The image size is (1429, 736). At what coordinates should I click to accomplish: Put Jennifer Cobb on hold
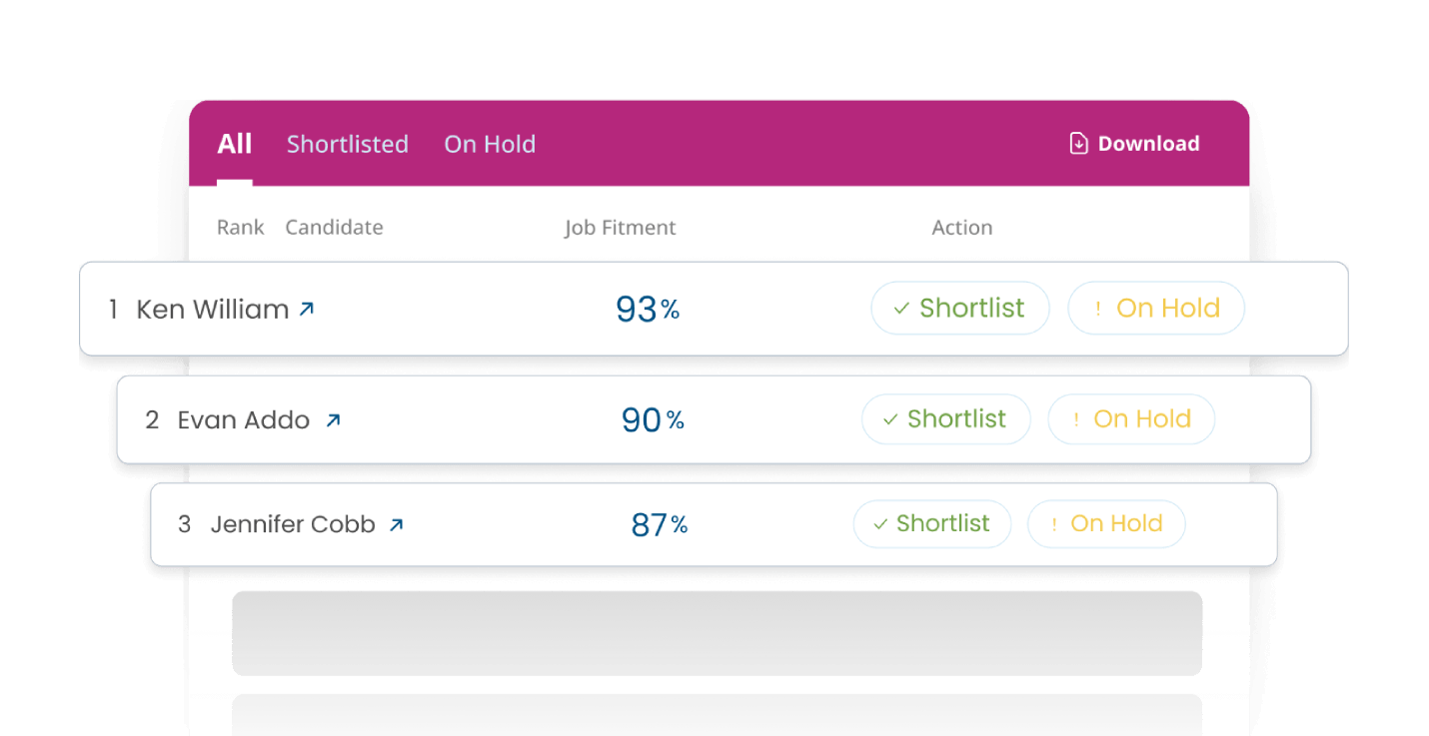coord(1106,524)
